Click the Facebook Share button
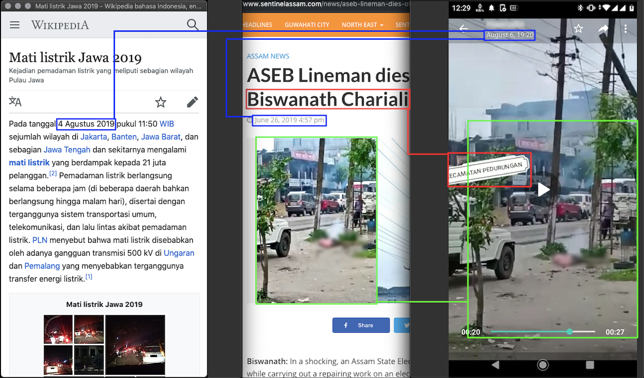This screenshot has height=378, width=644. coord(361,325)
